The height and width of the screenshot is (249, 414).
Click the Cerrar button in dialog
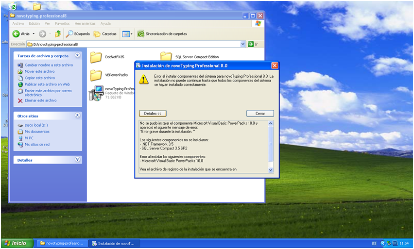click(260, 114)
